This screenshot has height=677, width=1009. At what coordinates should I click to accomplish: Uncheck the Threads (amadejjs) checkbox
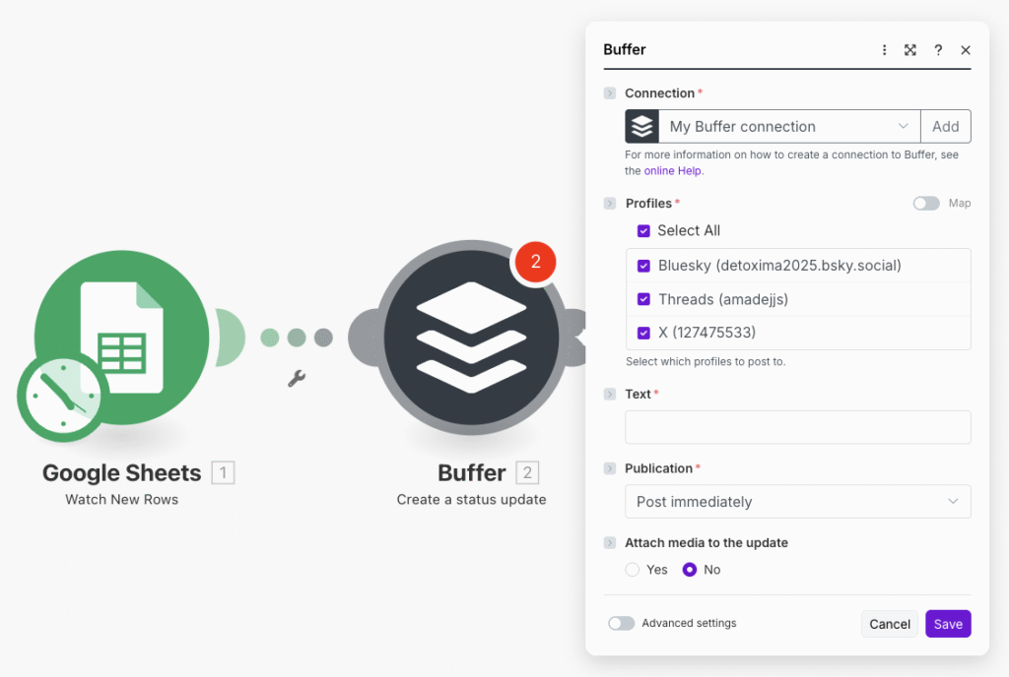pyautogui.click(x=643, y=299)
